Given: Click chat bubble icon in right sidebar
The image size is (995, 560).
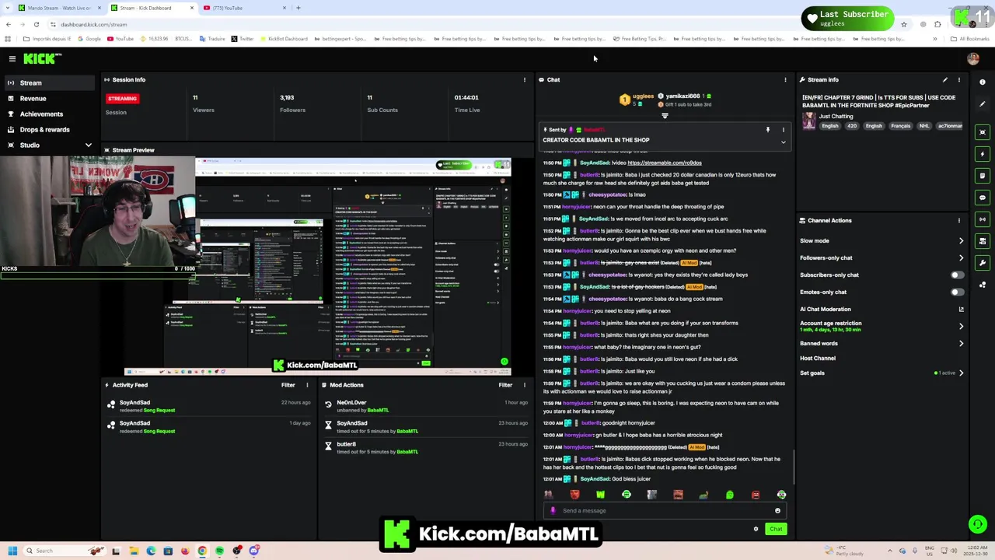Looking at the screenshot, I should (983, 198).
